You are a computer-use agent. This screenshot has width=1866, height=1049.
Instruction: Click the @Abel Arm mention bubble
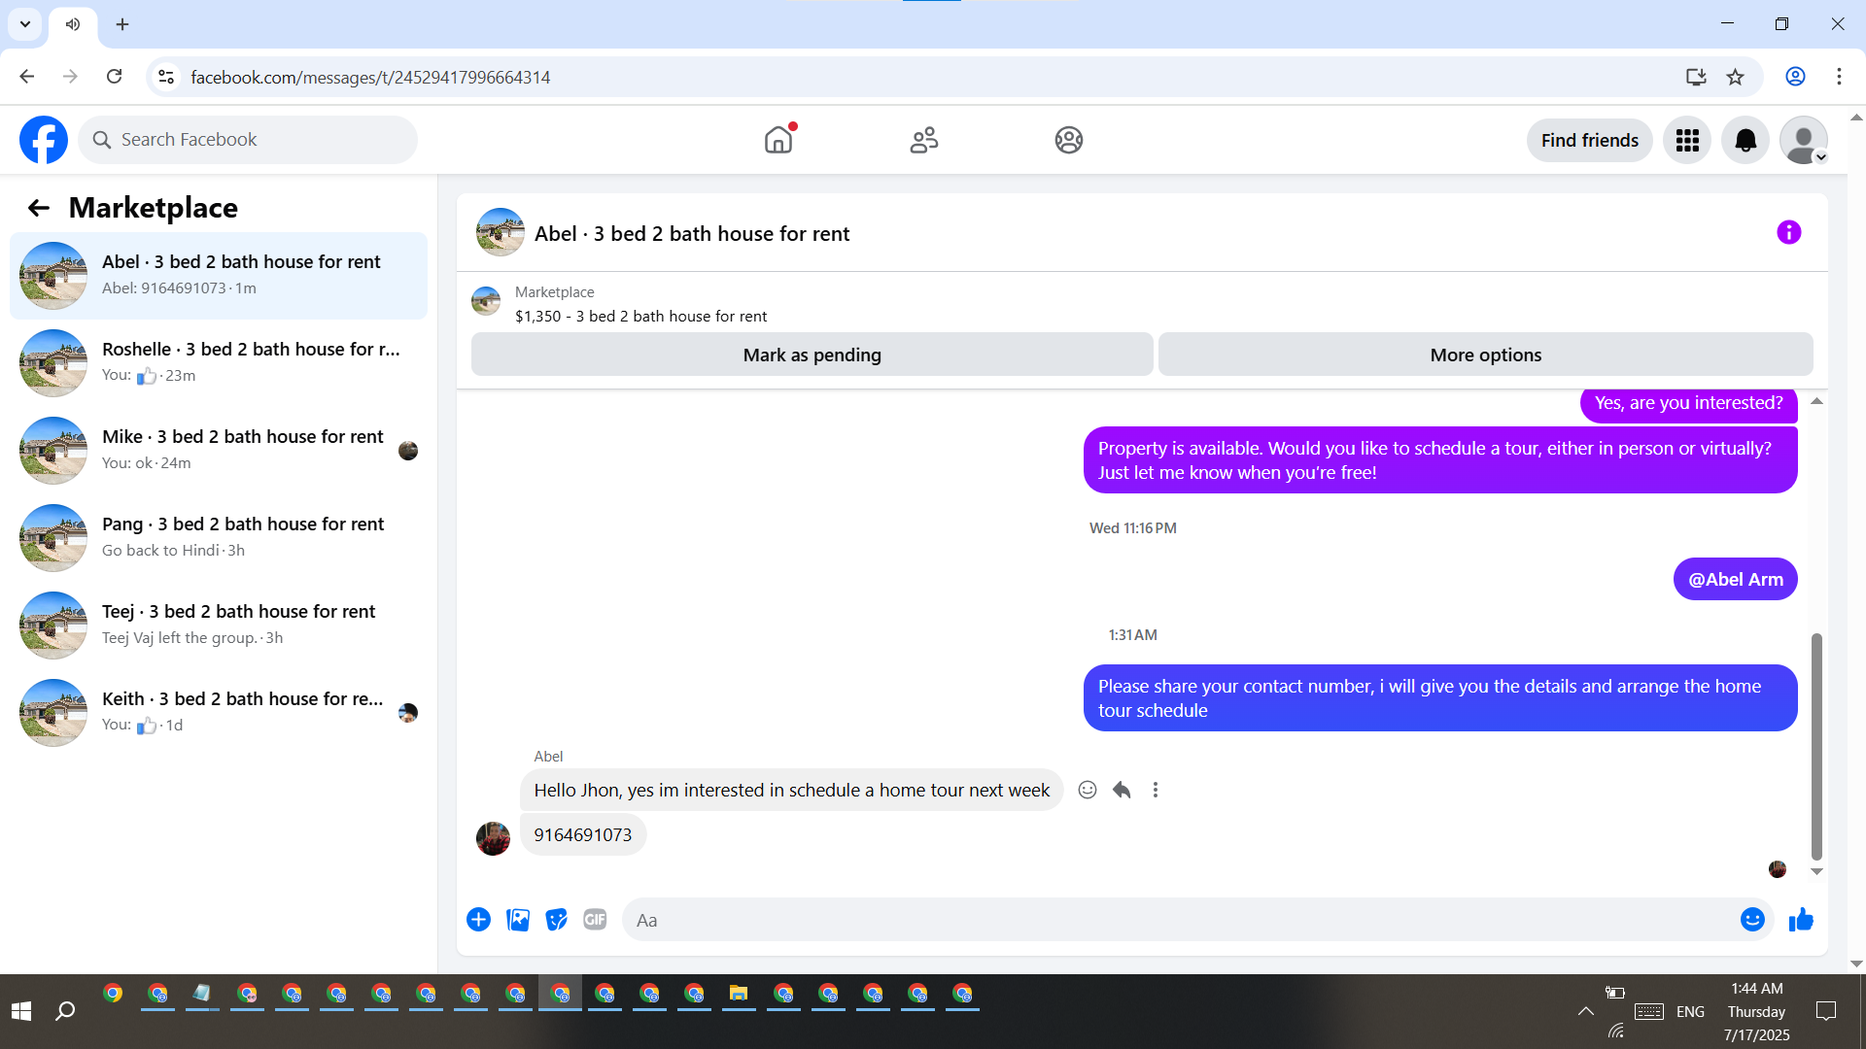click(1736, 580)
